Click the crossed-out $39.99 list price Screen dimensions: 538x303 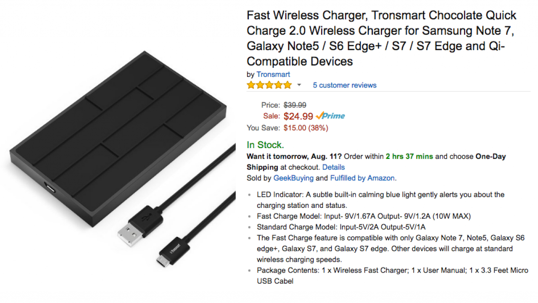pos(295,105)
